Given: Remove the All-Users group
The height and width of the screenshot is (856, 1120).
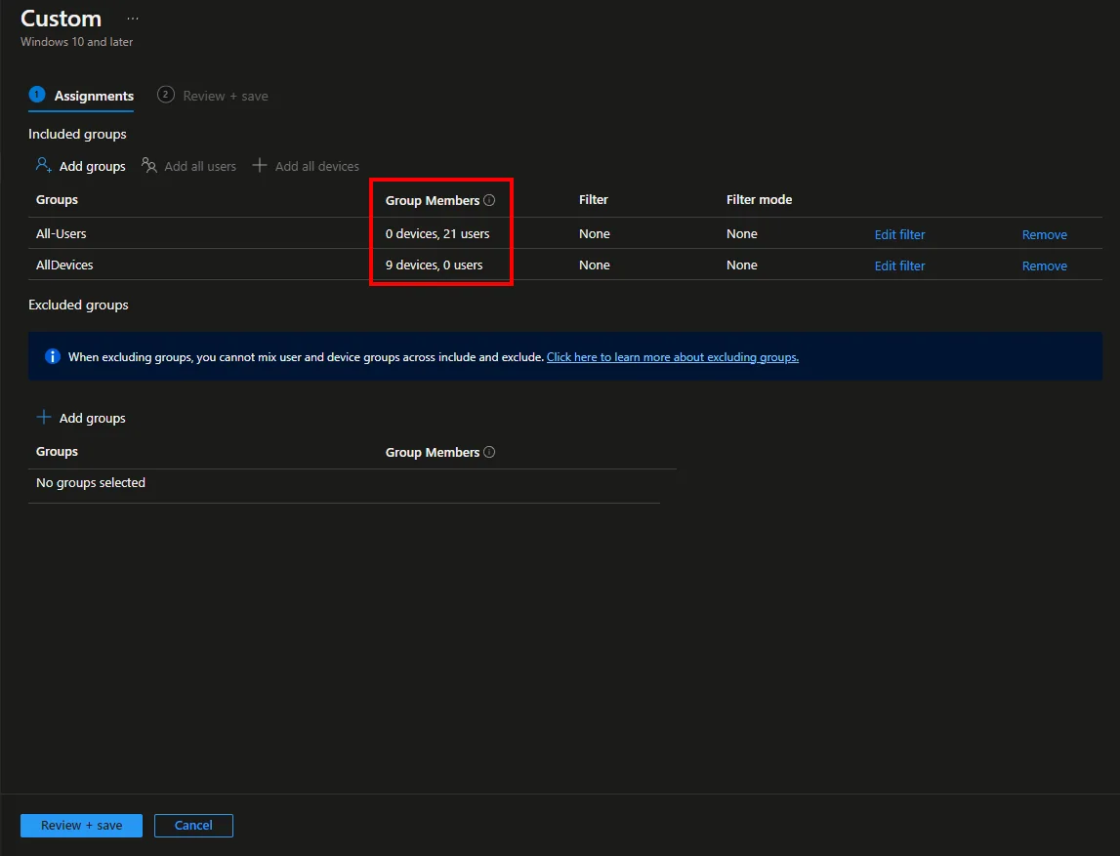Looking at the screenshot, I should pos(1044,234).
